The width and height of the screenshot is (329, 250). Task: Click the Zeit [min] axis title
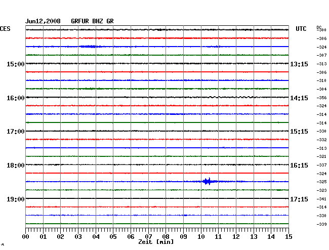[156, 242]
